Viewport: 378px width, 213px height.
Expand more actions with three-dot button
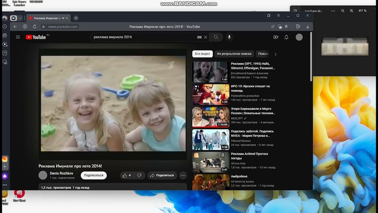pos(183,175)
